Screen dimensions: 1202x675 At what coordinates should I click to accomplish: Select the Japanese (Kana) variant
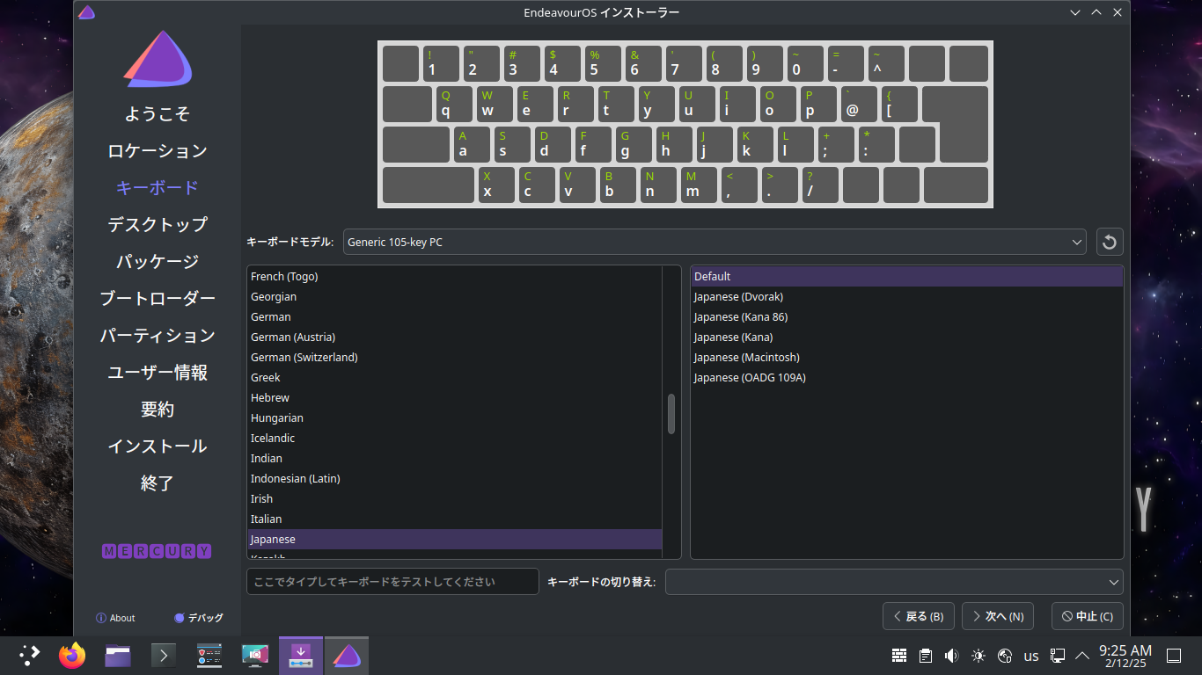906,337
